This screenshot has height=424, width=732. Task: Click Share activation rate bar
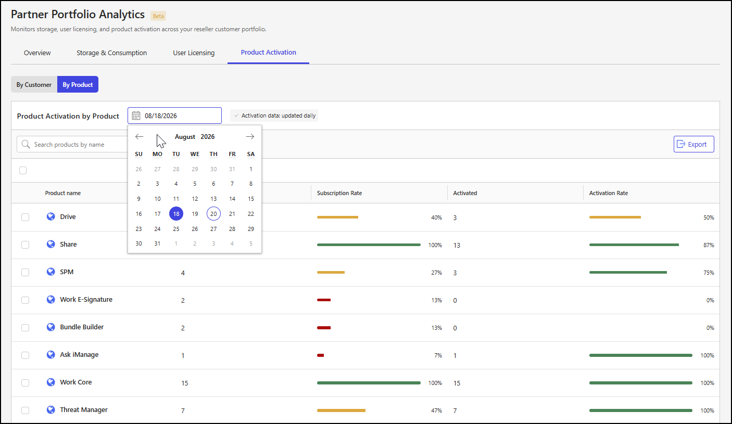click(634, 245)
